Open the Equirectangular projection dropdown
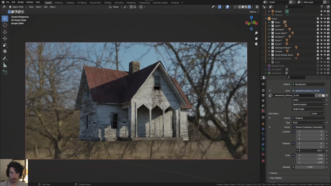The width and height of the screenshot is (331, 186). 308,104
